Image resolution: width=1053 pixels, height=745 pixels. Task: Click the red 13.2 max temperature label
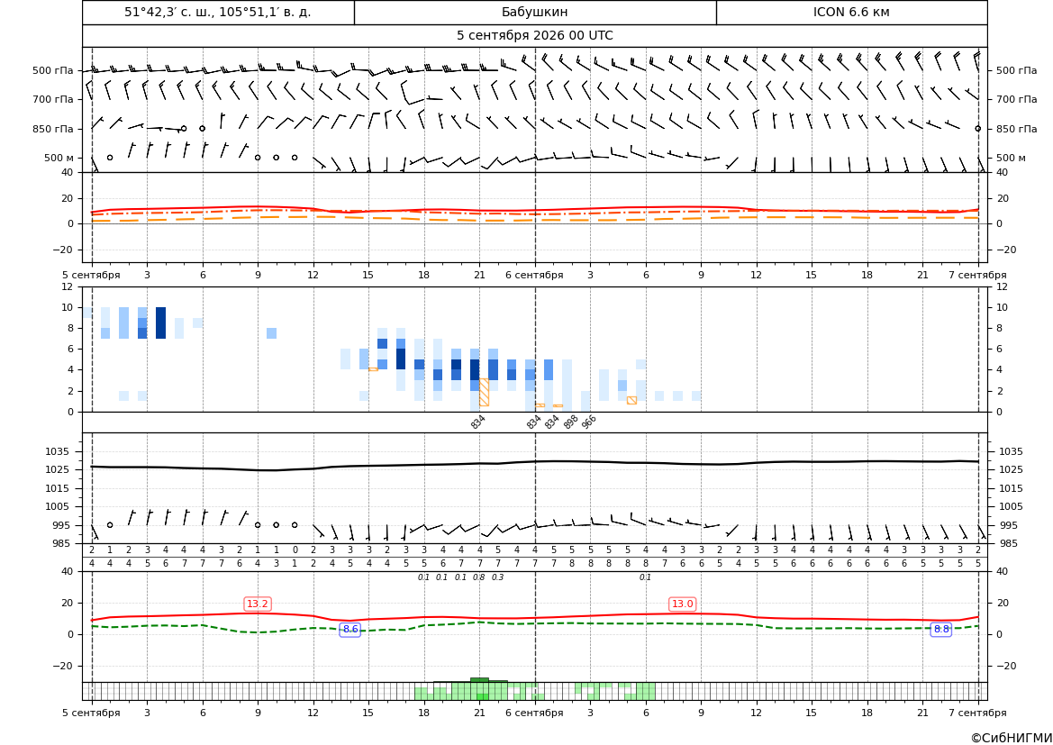(258, 604)
